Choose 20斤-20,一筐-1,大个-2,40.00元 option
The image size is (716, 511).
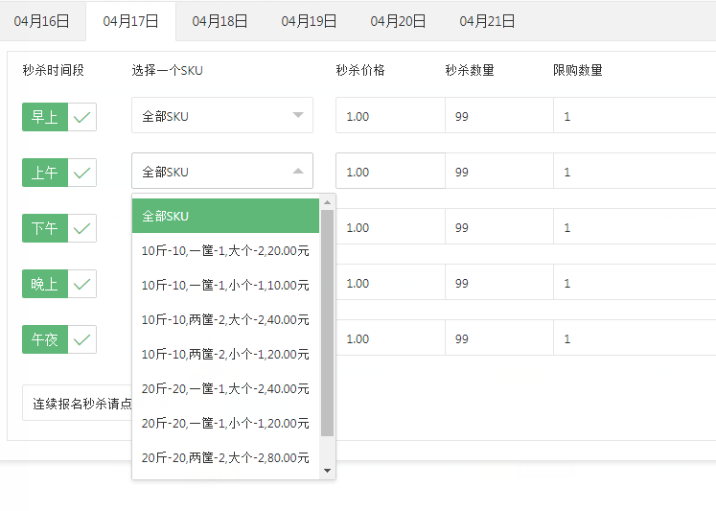tap(225, 389)
